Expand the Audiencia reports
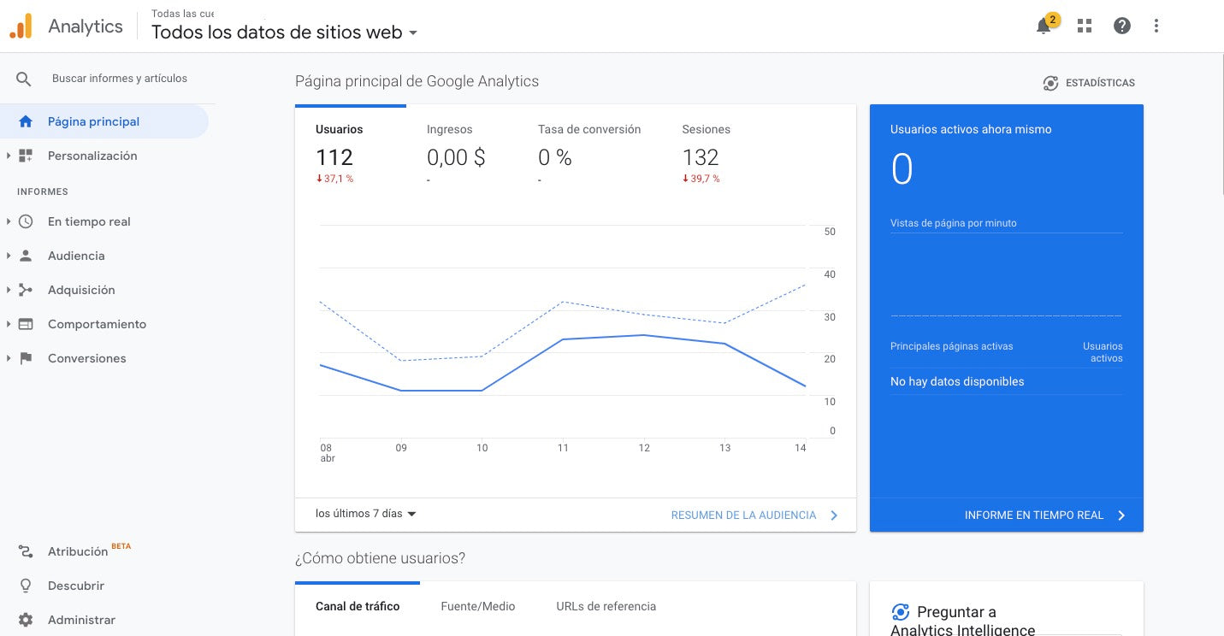This screenshot has height=636, width=1224. point(9,256)
